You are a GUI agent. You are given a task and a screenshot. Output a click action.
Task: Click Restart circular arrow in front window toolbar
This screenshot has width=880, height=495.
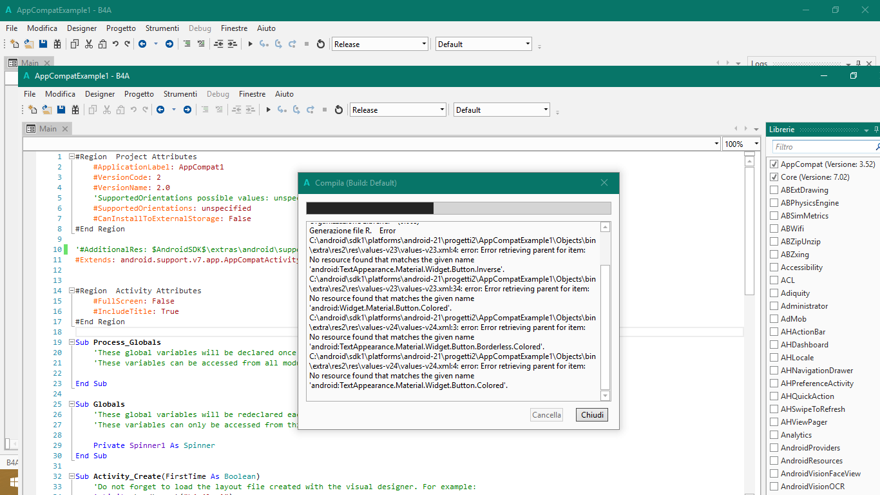339,110
